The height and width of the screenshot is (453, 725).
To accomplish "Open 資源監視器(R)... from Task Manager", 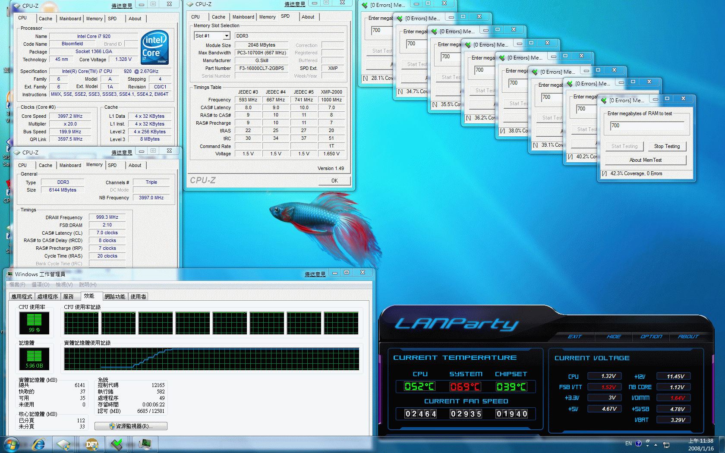I will (x=131, y=426).
